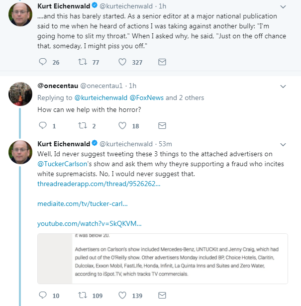301x306 pixels.
Task: Open the mediaite.com tucker-carl link
Action: (x=82, y=204)
